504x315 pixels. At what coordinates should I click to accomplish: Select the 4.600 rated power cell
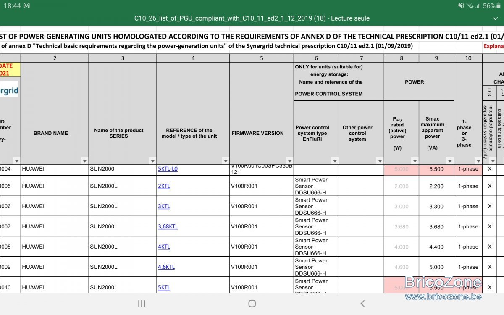click(402, 267)
